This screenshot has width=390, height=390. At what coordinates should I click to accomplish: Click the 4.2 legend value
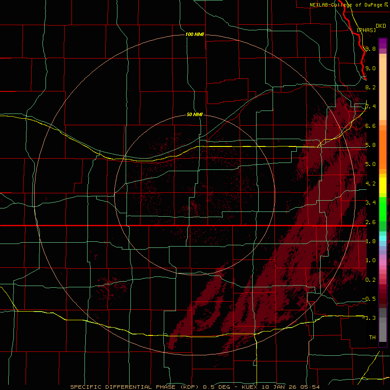370,184
